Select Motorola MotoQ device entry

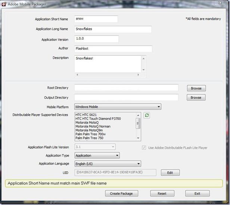106,122
